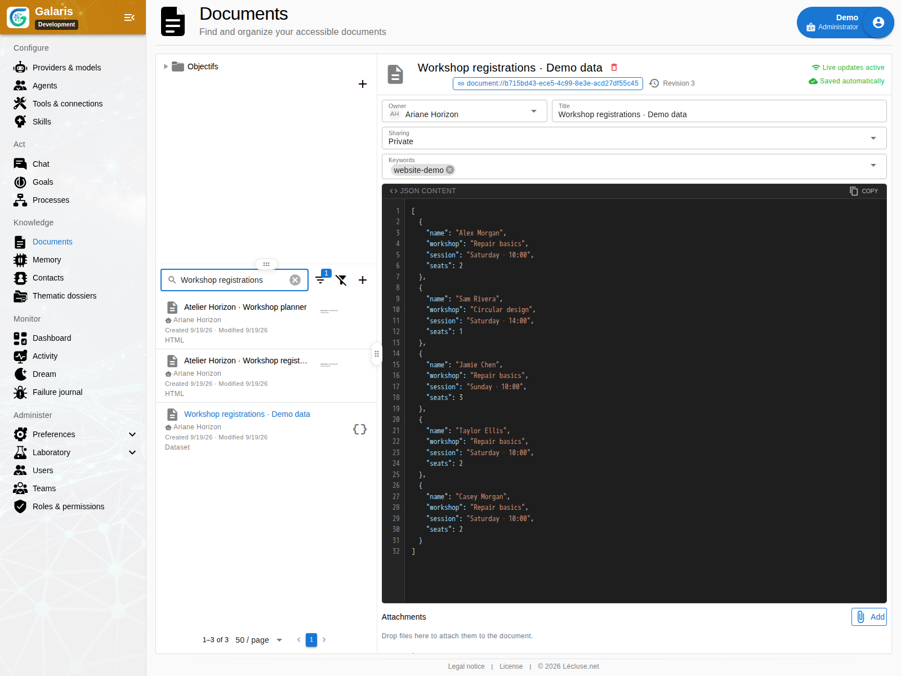Expand the Preferences submenu
Viewport: 901px width, 676px height.
[x=132, y=434]
